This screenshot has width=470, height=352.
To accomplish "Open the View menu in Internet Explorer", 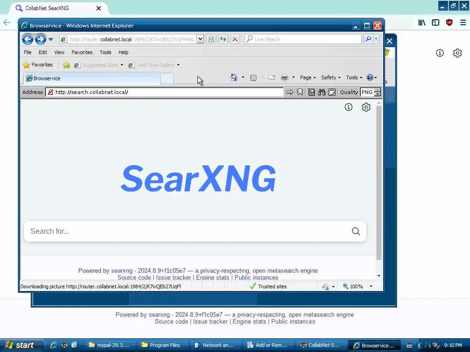I will tap(59, 52).
